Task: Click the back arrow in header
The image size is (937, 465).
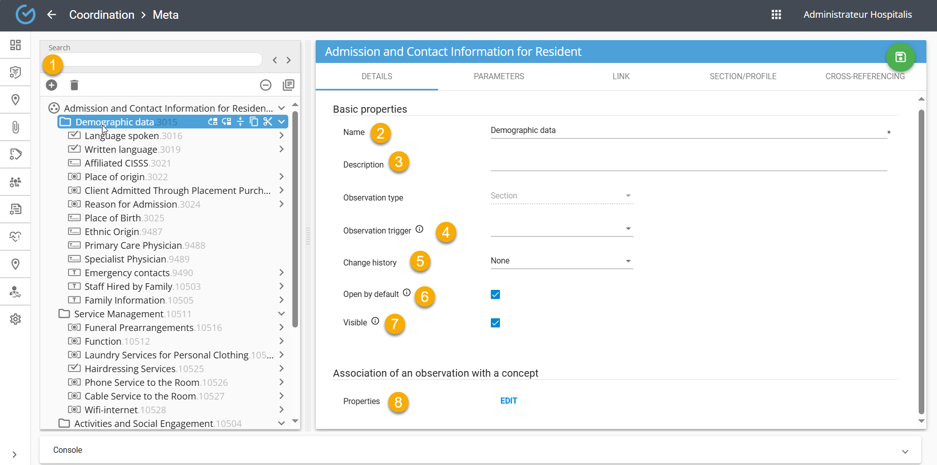Action: pos(51,15)
